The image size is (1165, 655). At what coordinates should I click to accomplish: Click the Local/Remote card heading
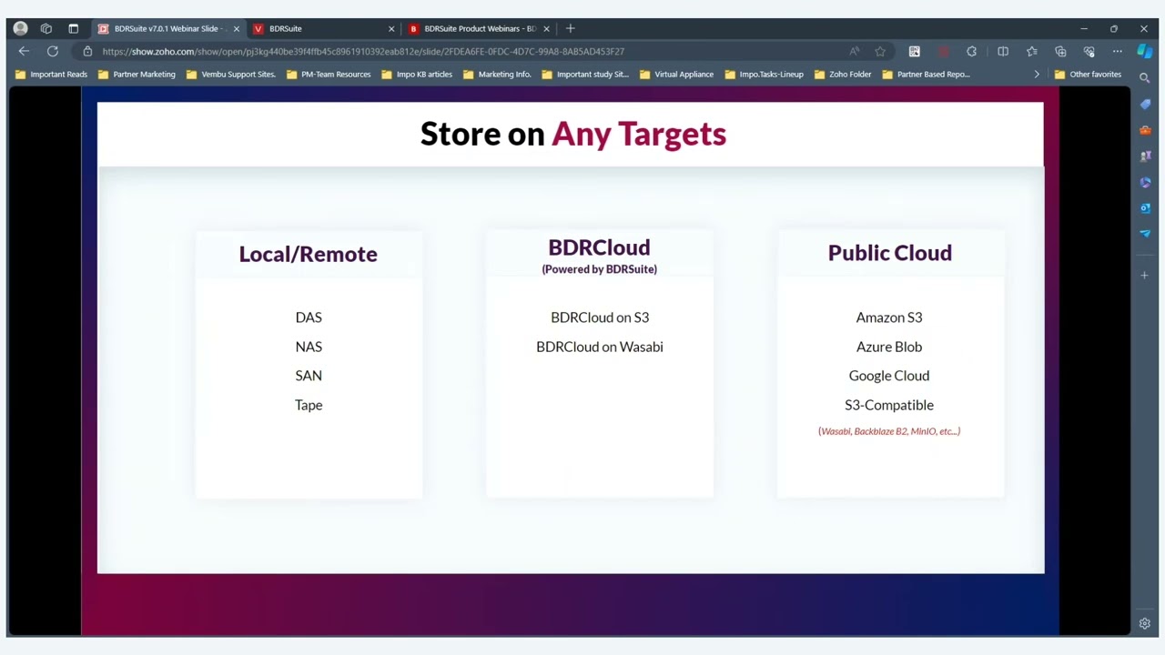[x=308, y=254]
